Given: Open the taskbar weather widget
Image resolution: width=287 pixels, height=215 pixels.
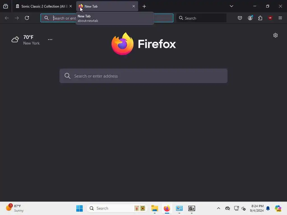Looking at the screenshot, I should pyautogui.click(x=15, y=208).
